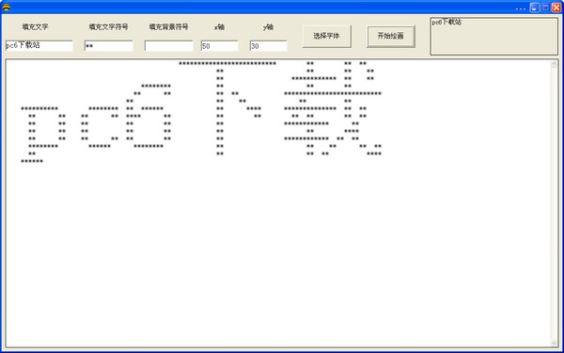Click the scroll-down arrow of output area
Screen dimensions: 564x353
[x=554, y=343]
